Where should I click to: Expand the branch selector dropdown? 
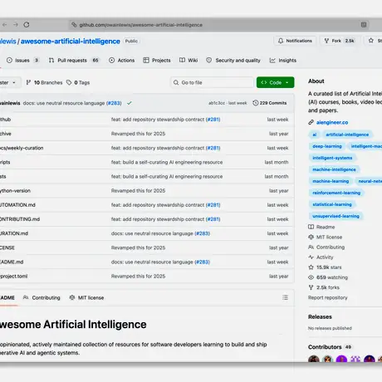click(x=10, y=82)
